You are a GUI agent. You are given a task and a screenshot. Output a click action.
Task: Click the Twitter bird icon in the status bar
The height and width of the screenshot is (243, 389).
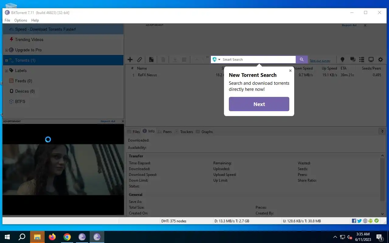coord(360,221)
